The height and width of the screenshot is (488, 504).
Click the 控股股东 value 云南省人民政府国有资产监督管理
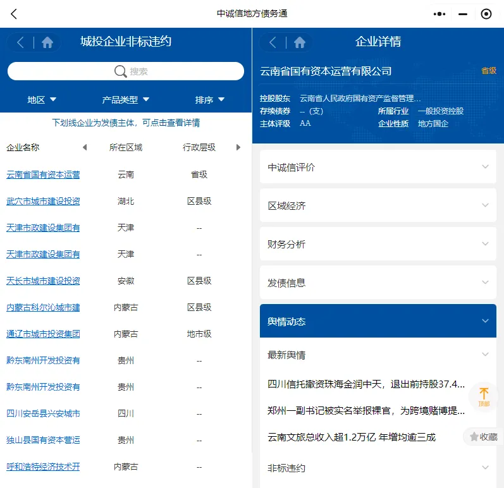(x=360, y=99)
